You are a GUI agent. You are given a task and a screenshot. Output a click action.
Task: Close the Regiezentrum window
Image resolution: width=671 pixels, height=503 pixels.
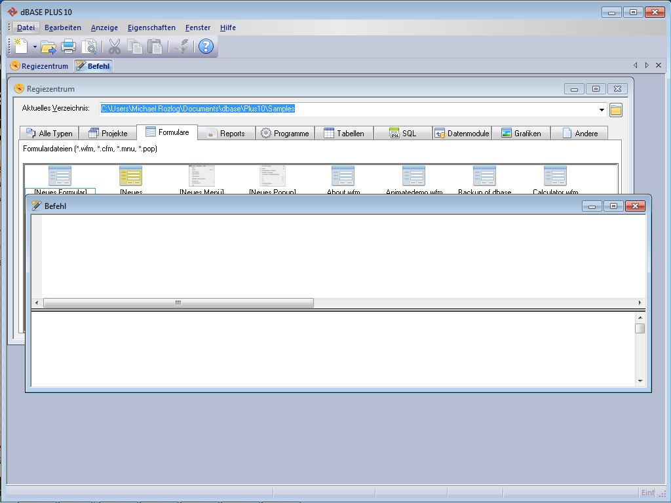(617, 89)
